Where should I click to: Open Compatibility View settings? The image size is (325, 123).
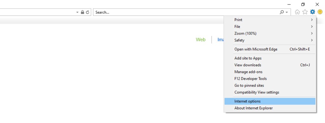coord(270,92)
